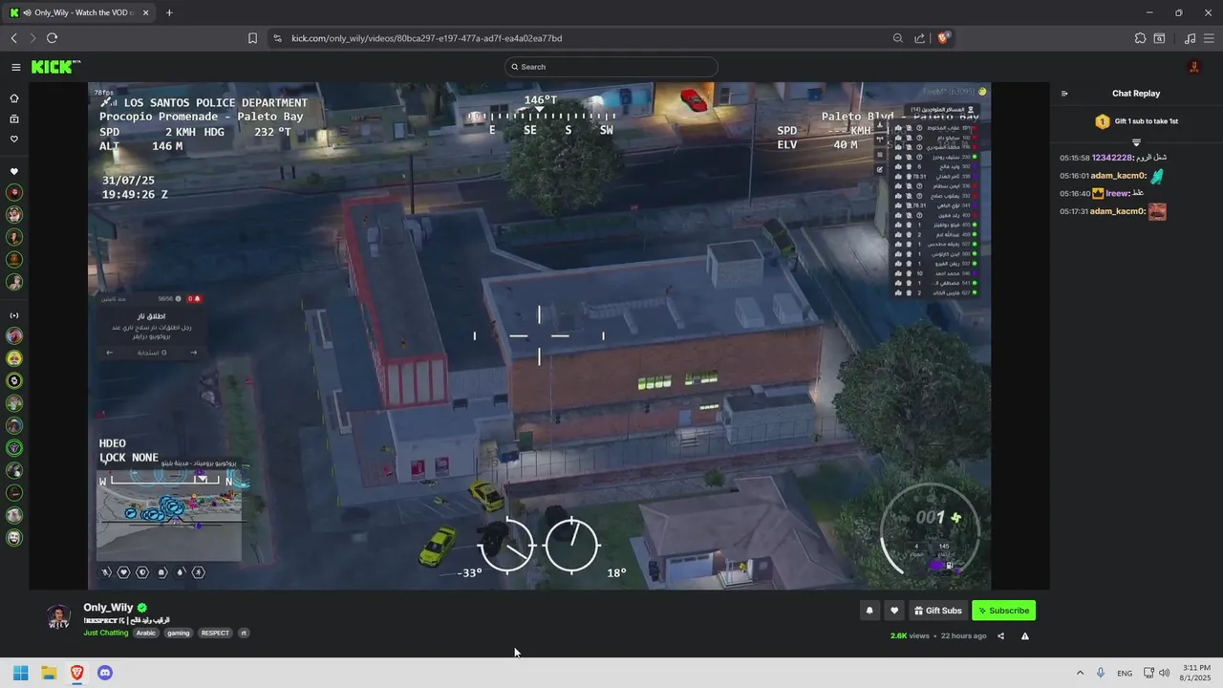Open Brave Shields lion icon
The height and width of the screenshot is (688, 1223).
point(944,38)
